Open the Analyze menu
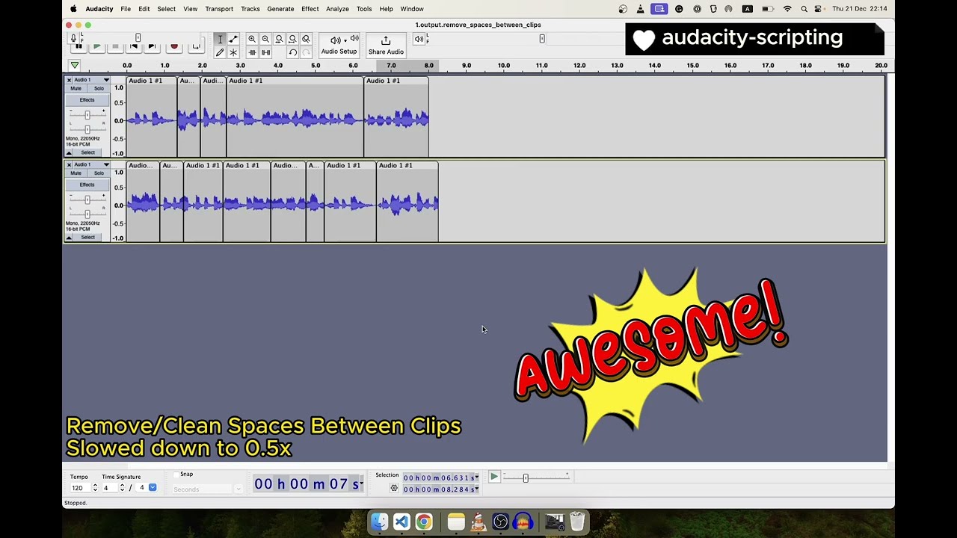The image size is (957, 538). point(337,9)
